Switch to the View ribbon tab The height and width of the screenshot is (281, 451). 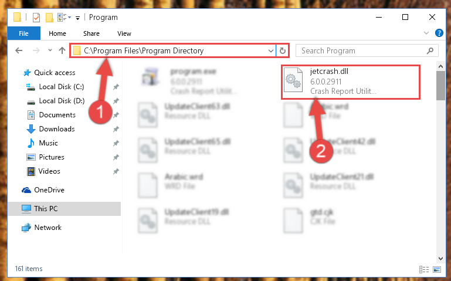point(124,33)
